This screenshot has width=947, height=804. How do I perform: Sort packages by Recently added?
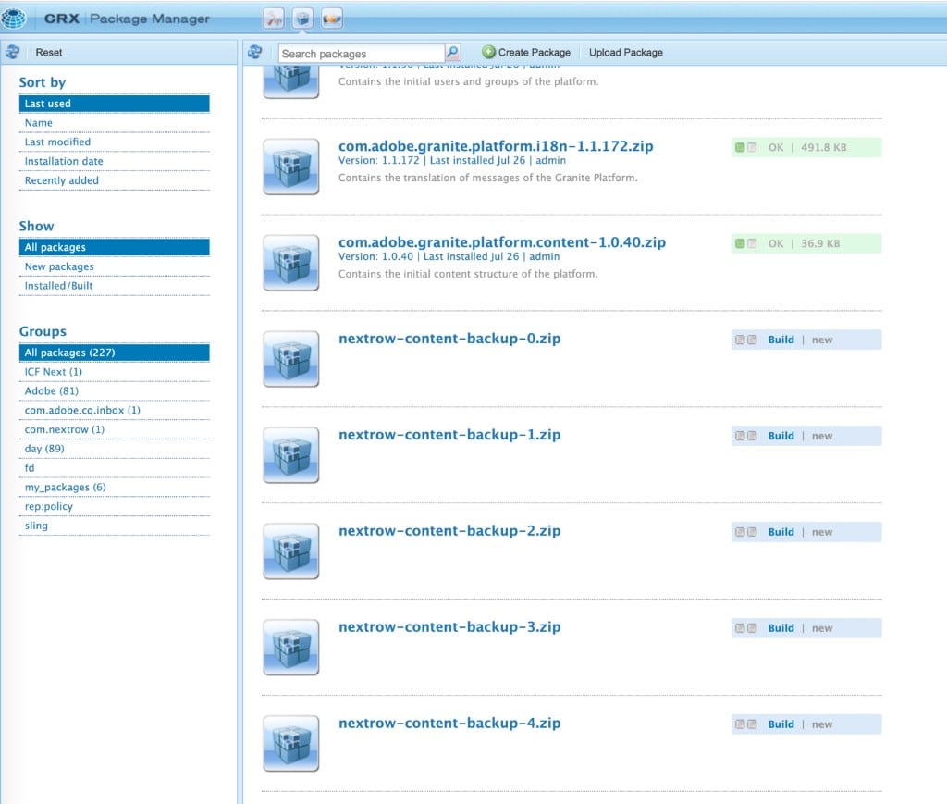pos(114,180)
